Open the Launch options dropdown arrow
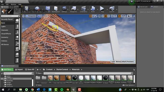Image resolution: width=164 pixels, height=92 pixels. [x=117, y=9]
